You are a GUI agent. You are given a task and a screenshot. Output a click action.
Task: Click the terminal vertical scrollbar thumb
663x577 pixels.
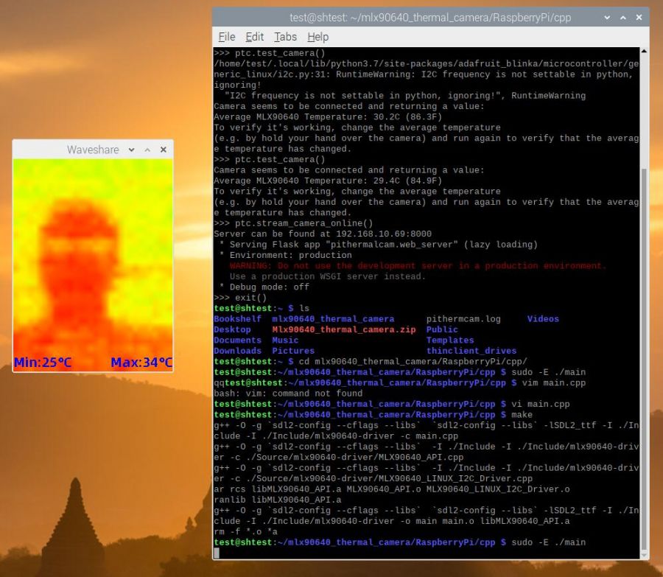[645, 354]
